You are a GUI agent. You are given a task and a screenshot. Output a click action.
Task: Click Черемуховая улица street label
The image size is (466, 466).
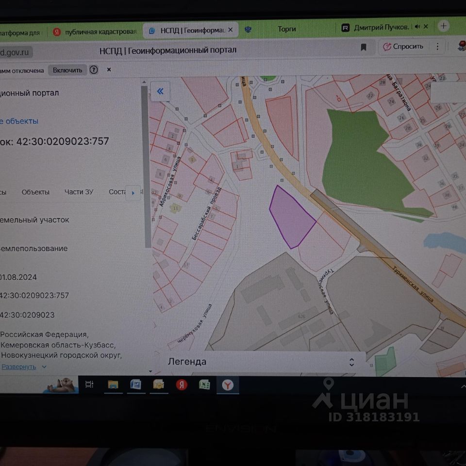point(195,323)
